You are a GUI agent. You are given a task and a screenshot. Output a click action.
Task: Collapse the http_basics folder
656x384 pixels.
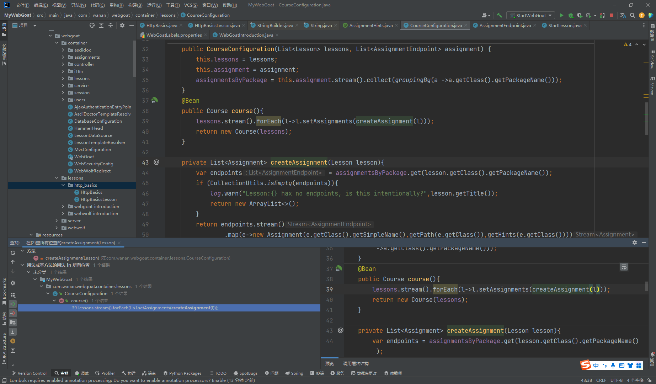[x=63, y=185]
